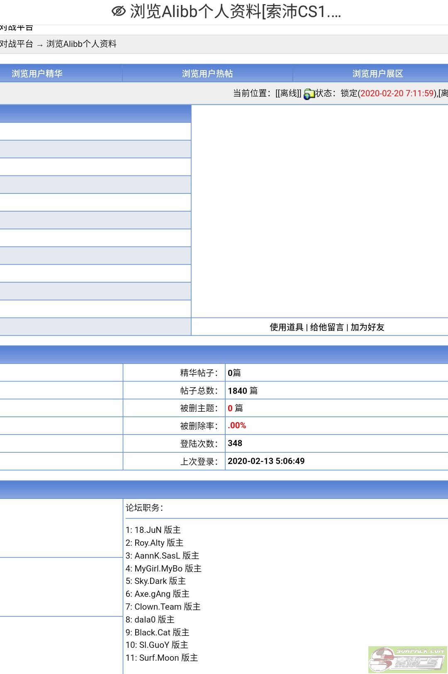Viewport: 448px width, 674px height.
Task: Switch to the 浏览用户热帖 tab
Action: pos(207,73)
